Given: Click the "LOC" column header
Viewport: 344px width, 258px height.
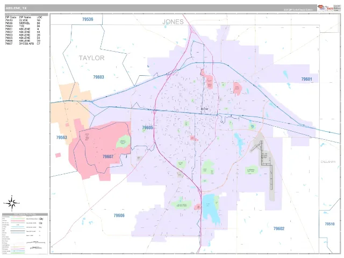Looking at the screenshot, I should [x=39, y=17].
